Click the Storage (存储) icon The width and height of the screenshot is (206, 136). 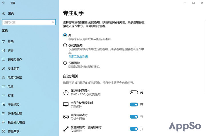tap(4, 95)
